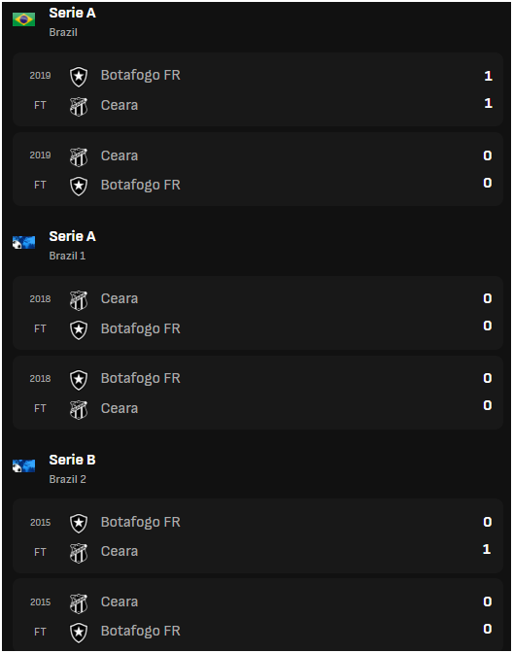Click Botafogo FR crest in second 2018 match
The width and height of the screenshot is (513, 653).
(x=79, y=380)
